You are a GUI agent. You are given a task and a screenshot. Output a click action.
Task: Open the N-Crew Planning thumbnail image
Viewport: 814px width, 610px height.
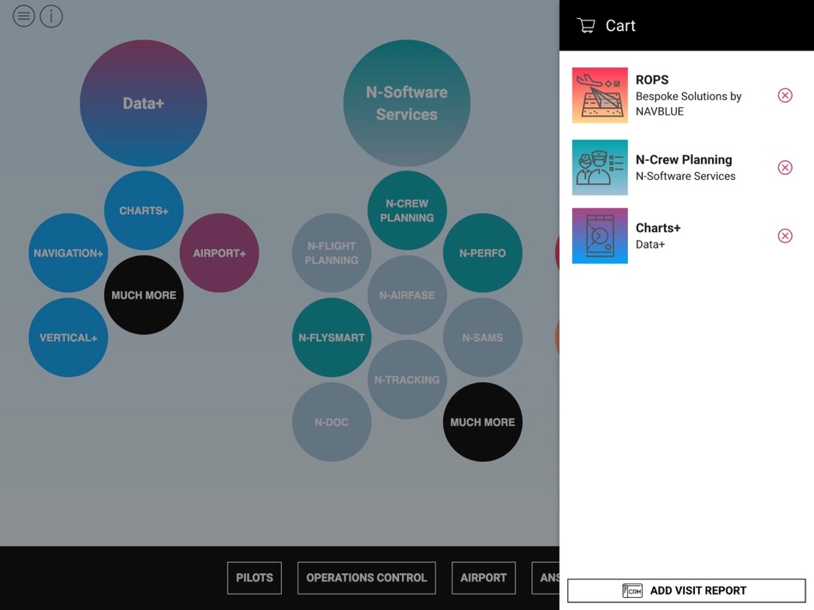[600, 168]
